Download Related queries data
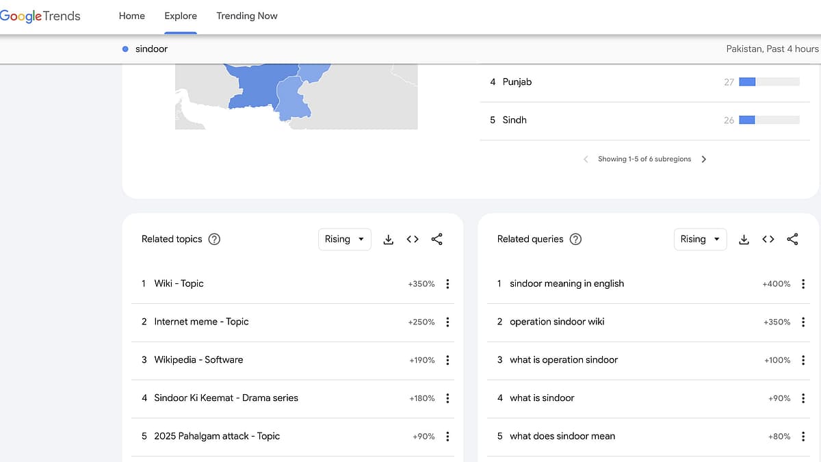821x462 pixels. [x=744, y=239]
